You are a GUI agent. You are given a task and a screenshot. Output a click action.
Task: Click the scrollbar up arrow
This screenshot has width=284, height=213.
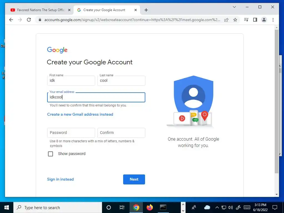277,27
